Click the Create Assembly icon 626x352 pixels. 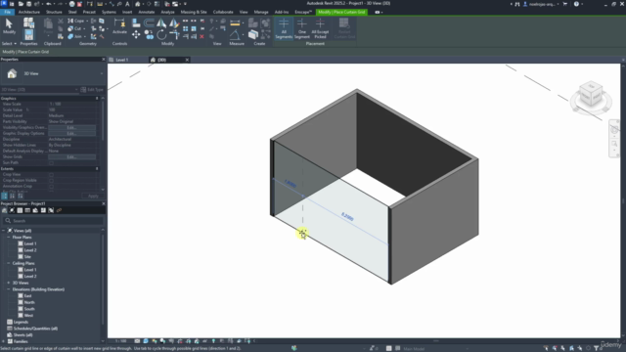pos(252,22)
